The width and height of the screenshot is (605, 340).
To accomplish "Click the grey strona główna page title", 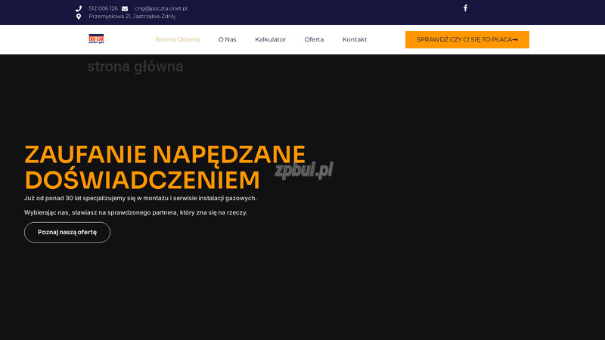I will [x=135, y=66].
